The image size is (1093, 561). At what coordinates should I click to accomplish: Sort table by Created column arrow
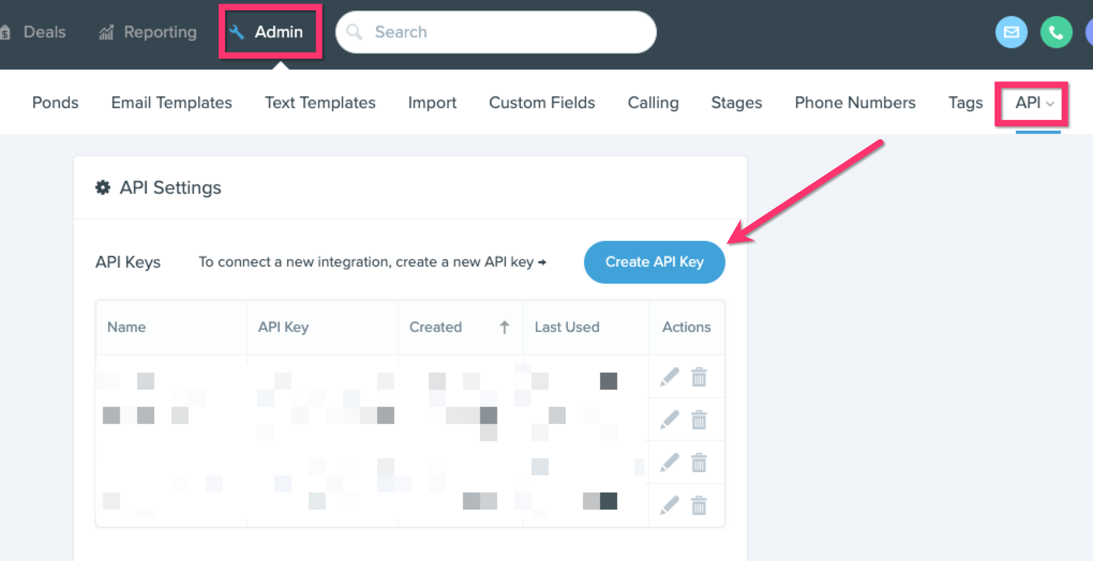tap(504, 327)
